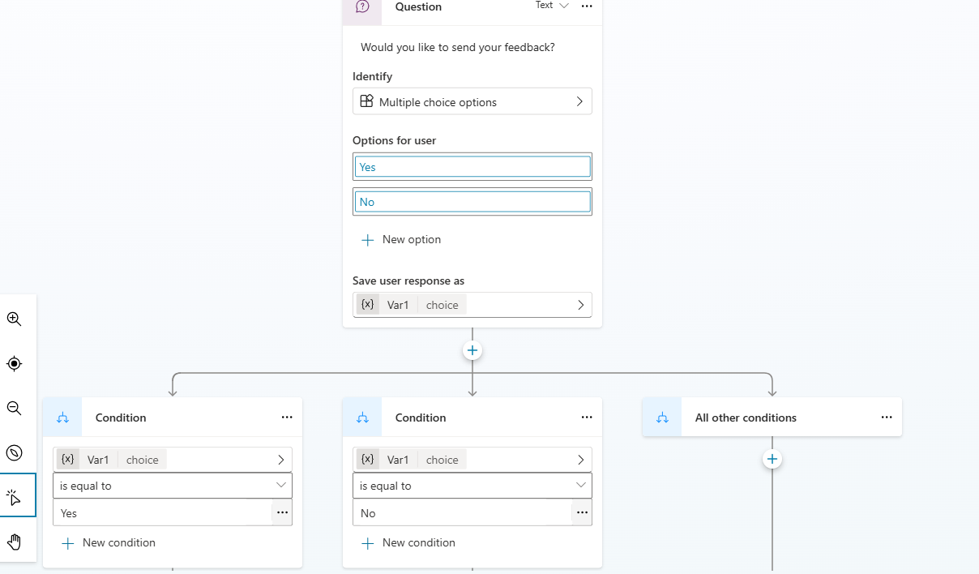This screenshot has width=979, height=574.
Task: Open more options for the Yes Condition node
Action: coord(287,418)
